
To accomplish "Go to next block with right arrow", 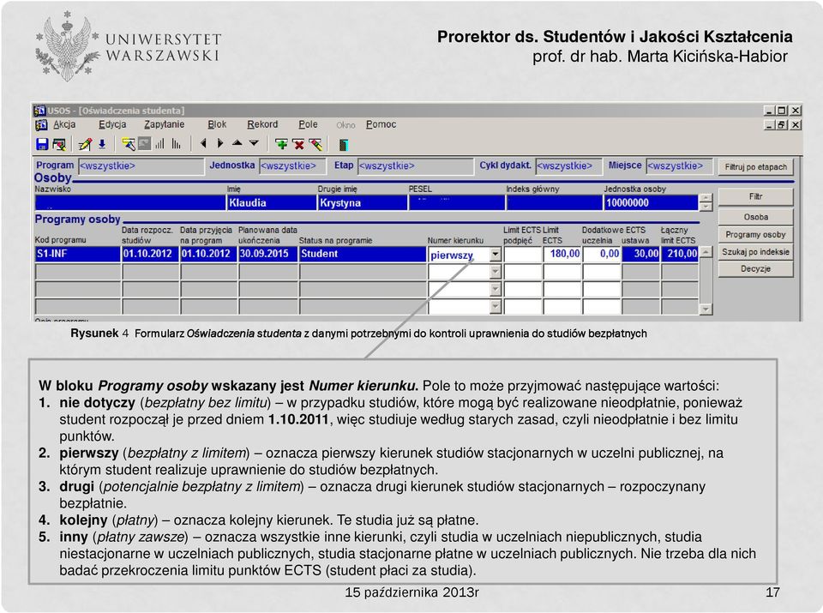I will 220,143.
